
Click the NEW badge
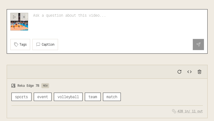point(45,86)
